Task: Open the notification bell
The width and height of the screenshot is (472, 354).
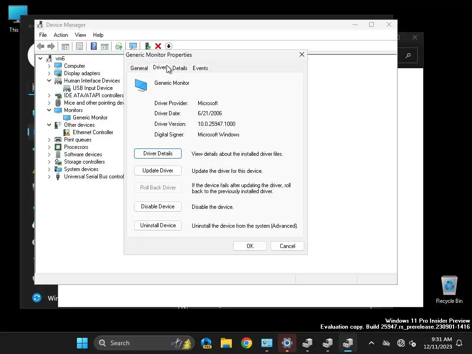Action: coord(459,343)
